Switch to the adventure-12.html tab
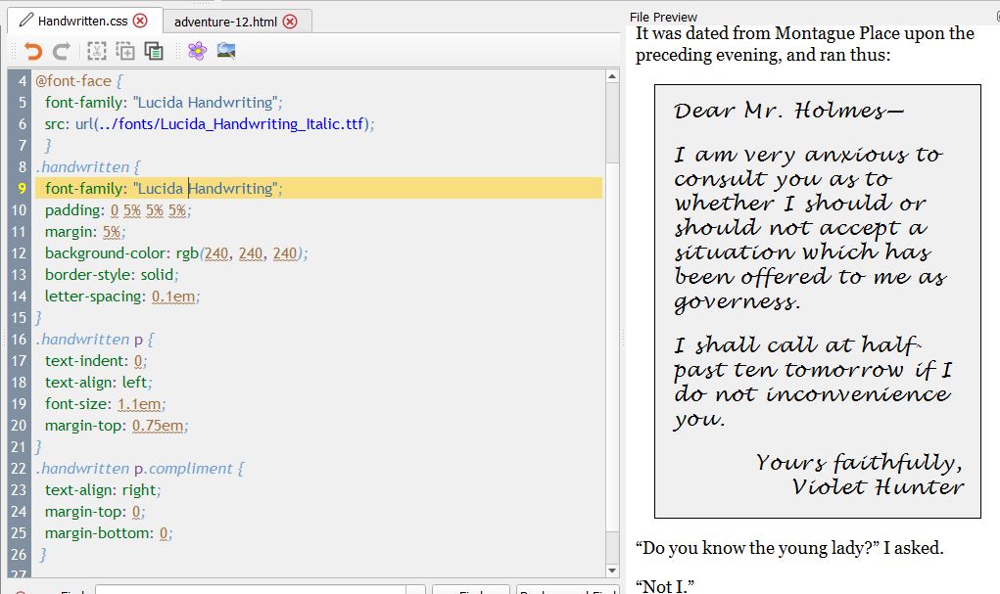This screenshot has width=1000, height=594. [x=226, y=22]
